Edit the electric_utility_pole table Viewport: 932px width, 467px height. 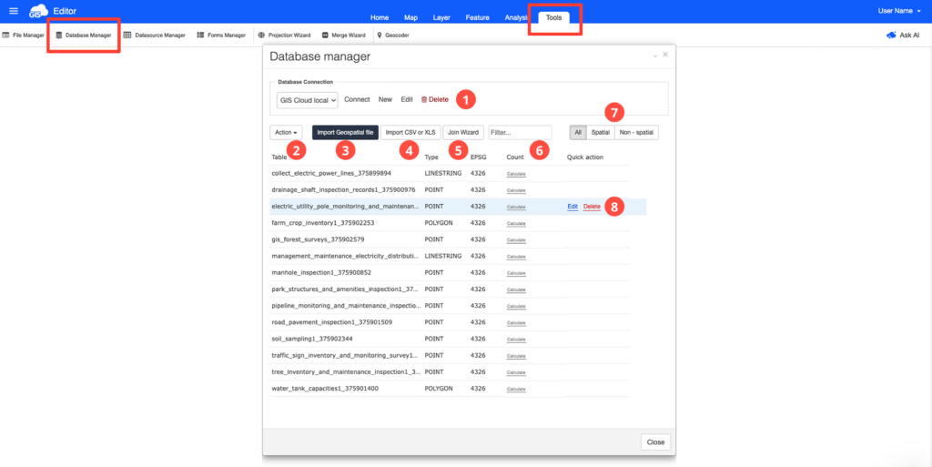pos(572,207)
